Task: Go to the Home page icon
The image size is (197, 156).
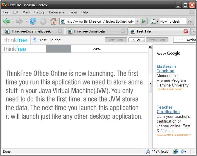Action: coord(53,21)
